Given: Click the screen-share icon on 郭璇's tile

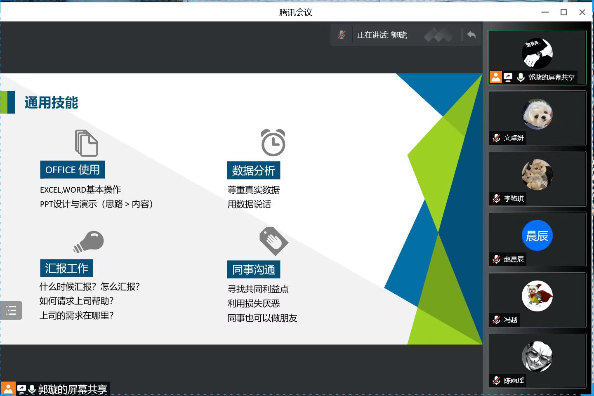Looking at the screenshot, I should (508, 77).
